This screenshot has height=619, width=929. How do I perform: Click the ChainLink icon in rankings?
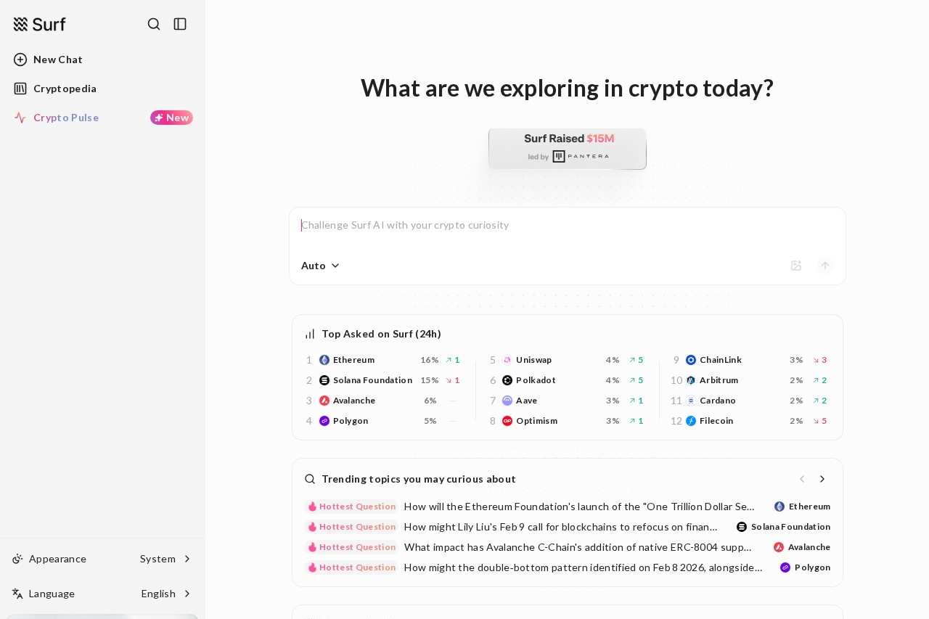point(691,360)
